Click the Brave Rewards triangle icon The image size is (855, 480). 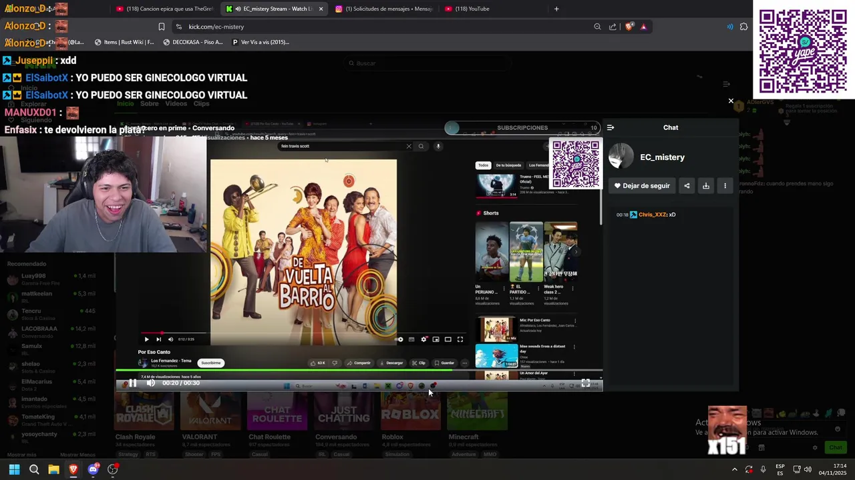point(643,27)
